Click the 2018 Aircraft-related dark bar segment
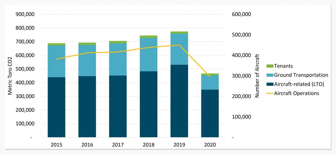Viewport: 336px width, 154px height. (149, 104)
